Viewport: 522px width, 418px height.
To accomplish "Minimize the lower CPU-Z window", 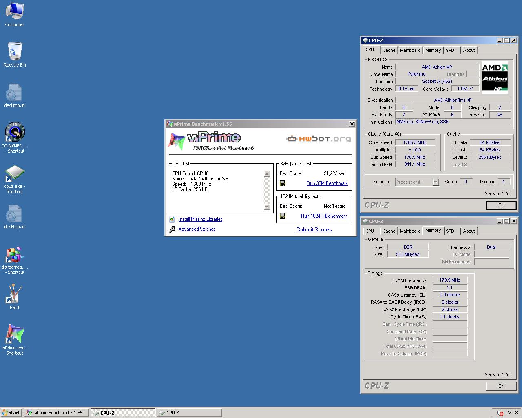I will [x=500, y=221].
